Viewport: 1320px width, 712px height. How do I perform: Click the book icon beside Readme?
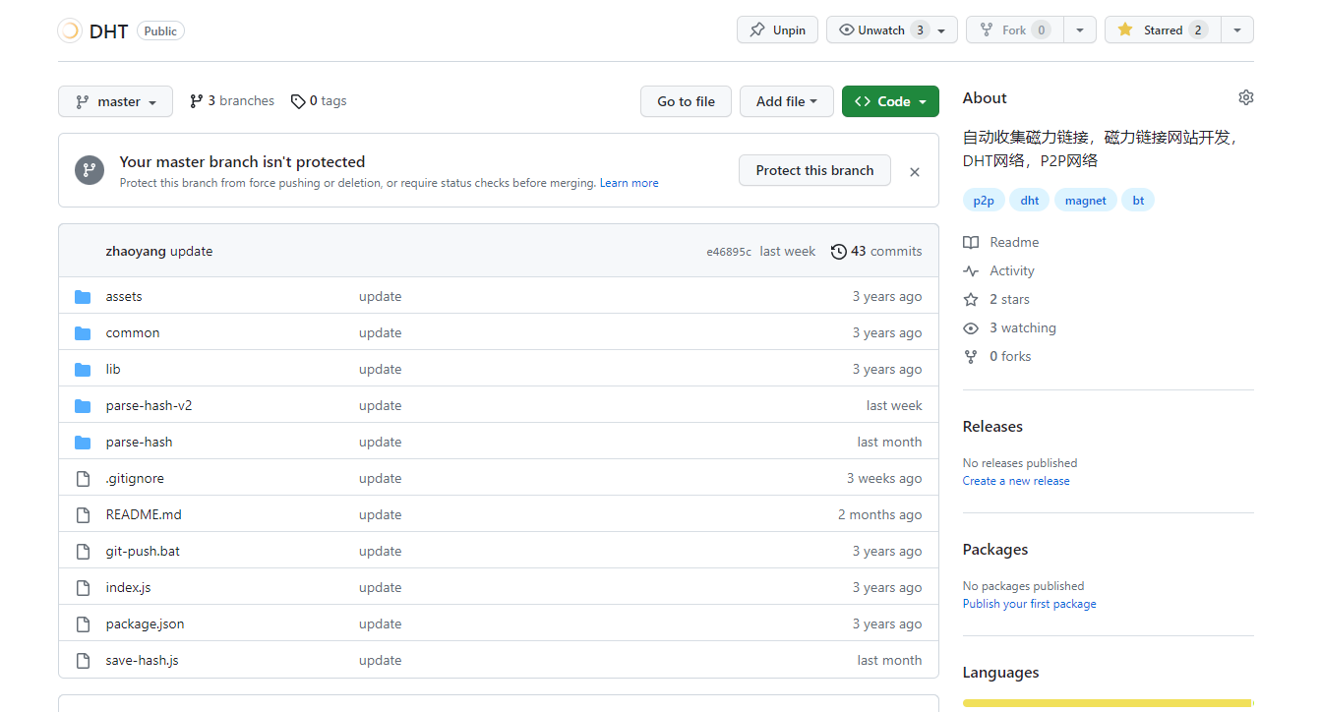tap(971, 243)
